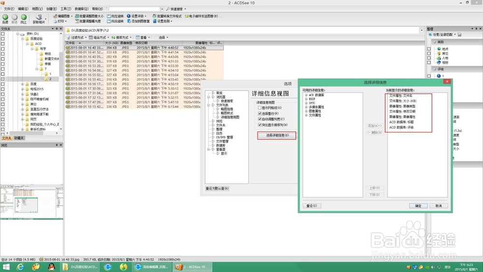Click the QQ penguin taskbar icon
This screenshot has width=483, height=272.
pos(52,267)
